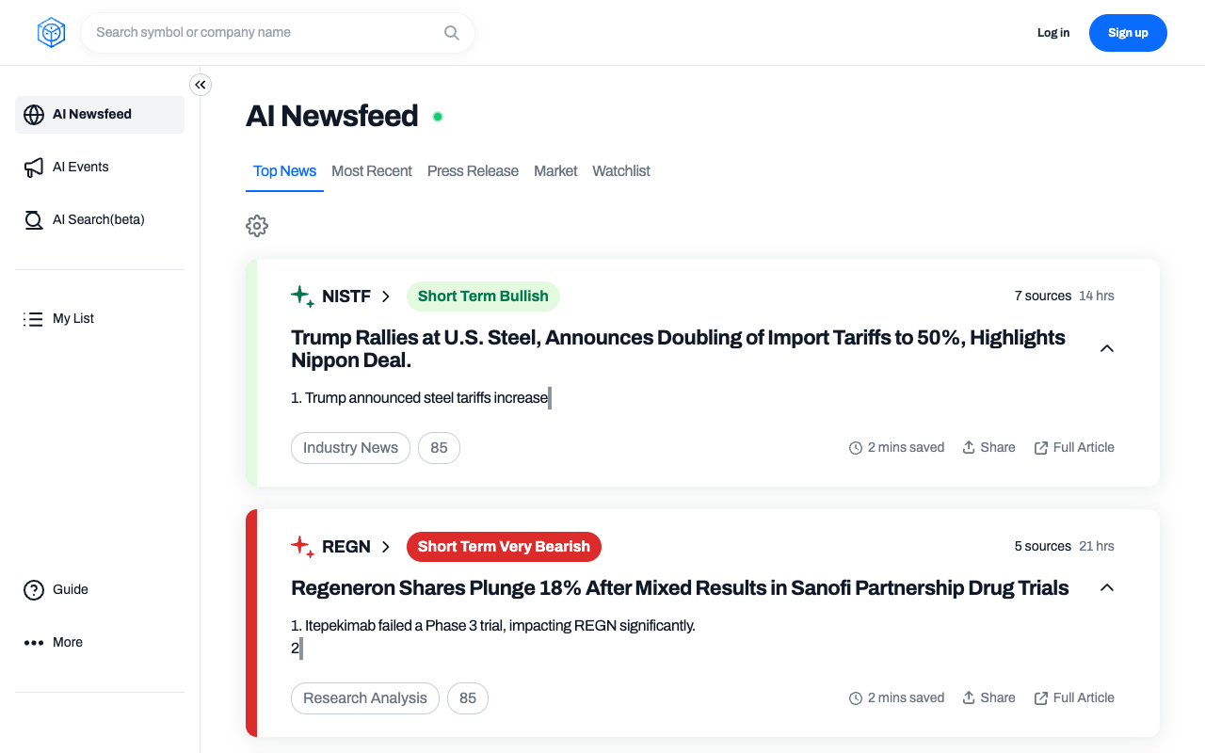
Task: Open the REGN ticker link
Action: pyautogui.click(x=346, y=547)
